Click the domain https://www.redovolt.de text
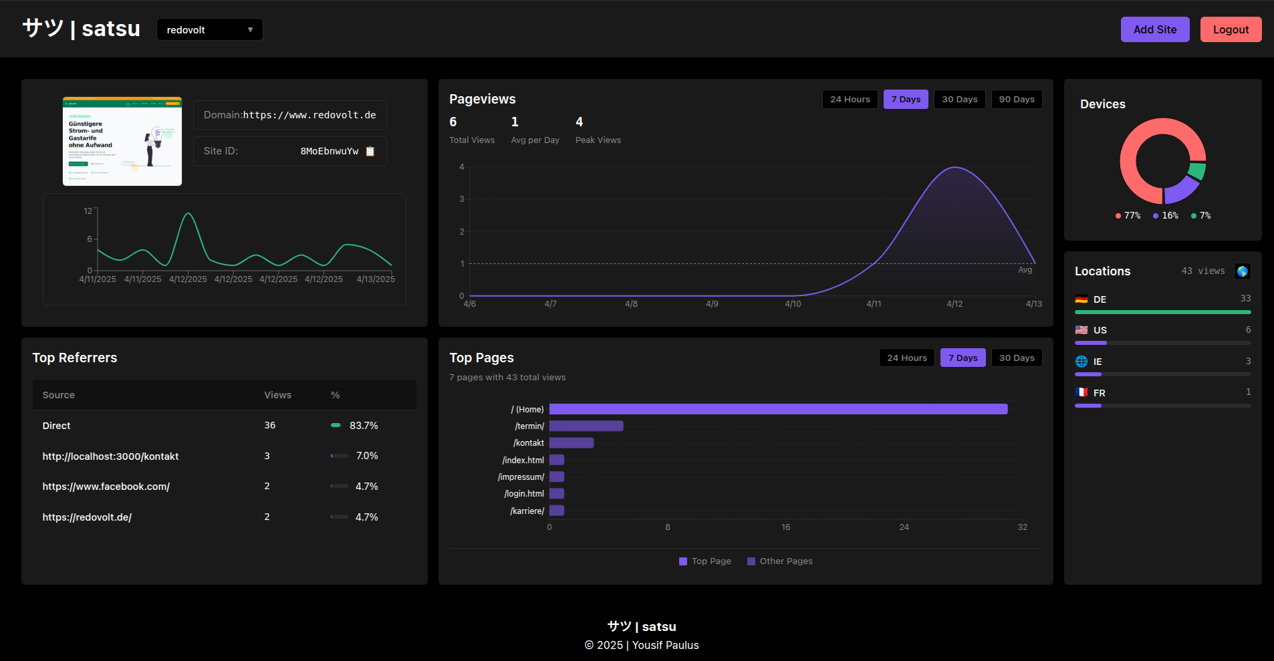1274x661 pixels. coord(309,115)
